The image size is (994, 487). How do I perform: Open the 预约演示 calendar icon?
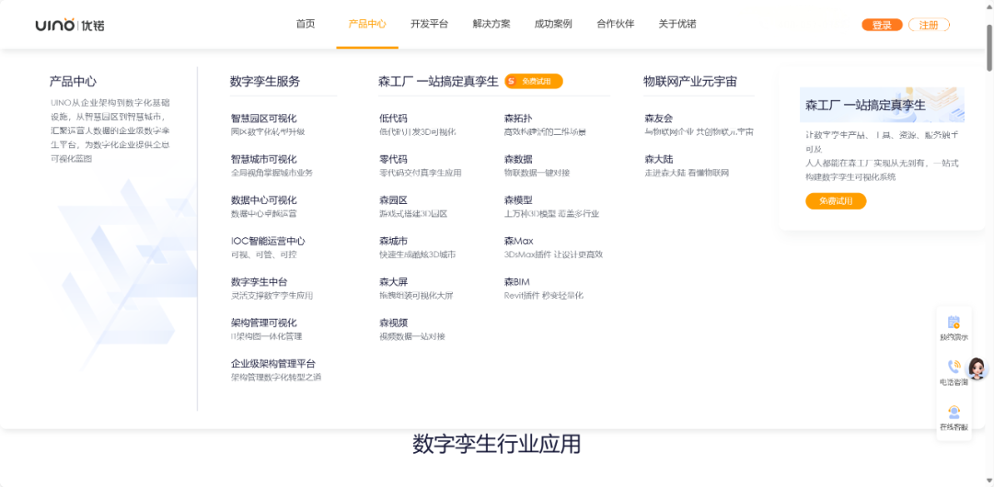(954, 323)
